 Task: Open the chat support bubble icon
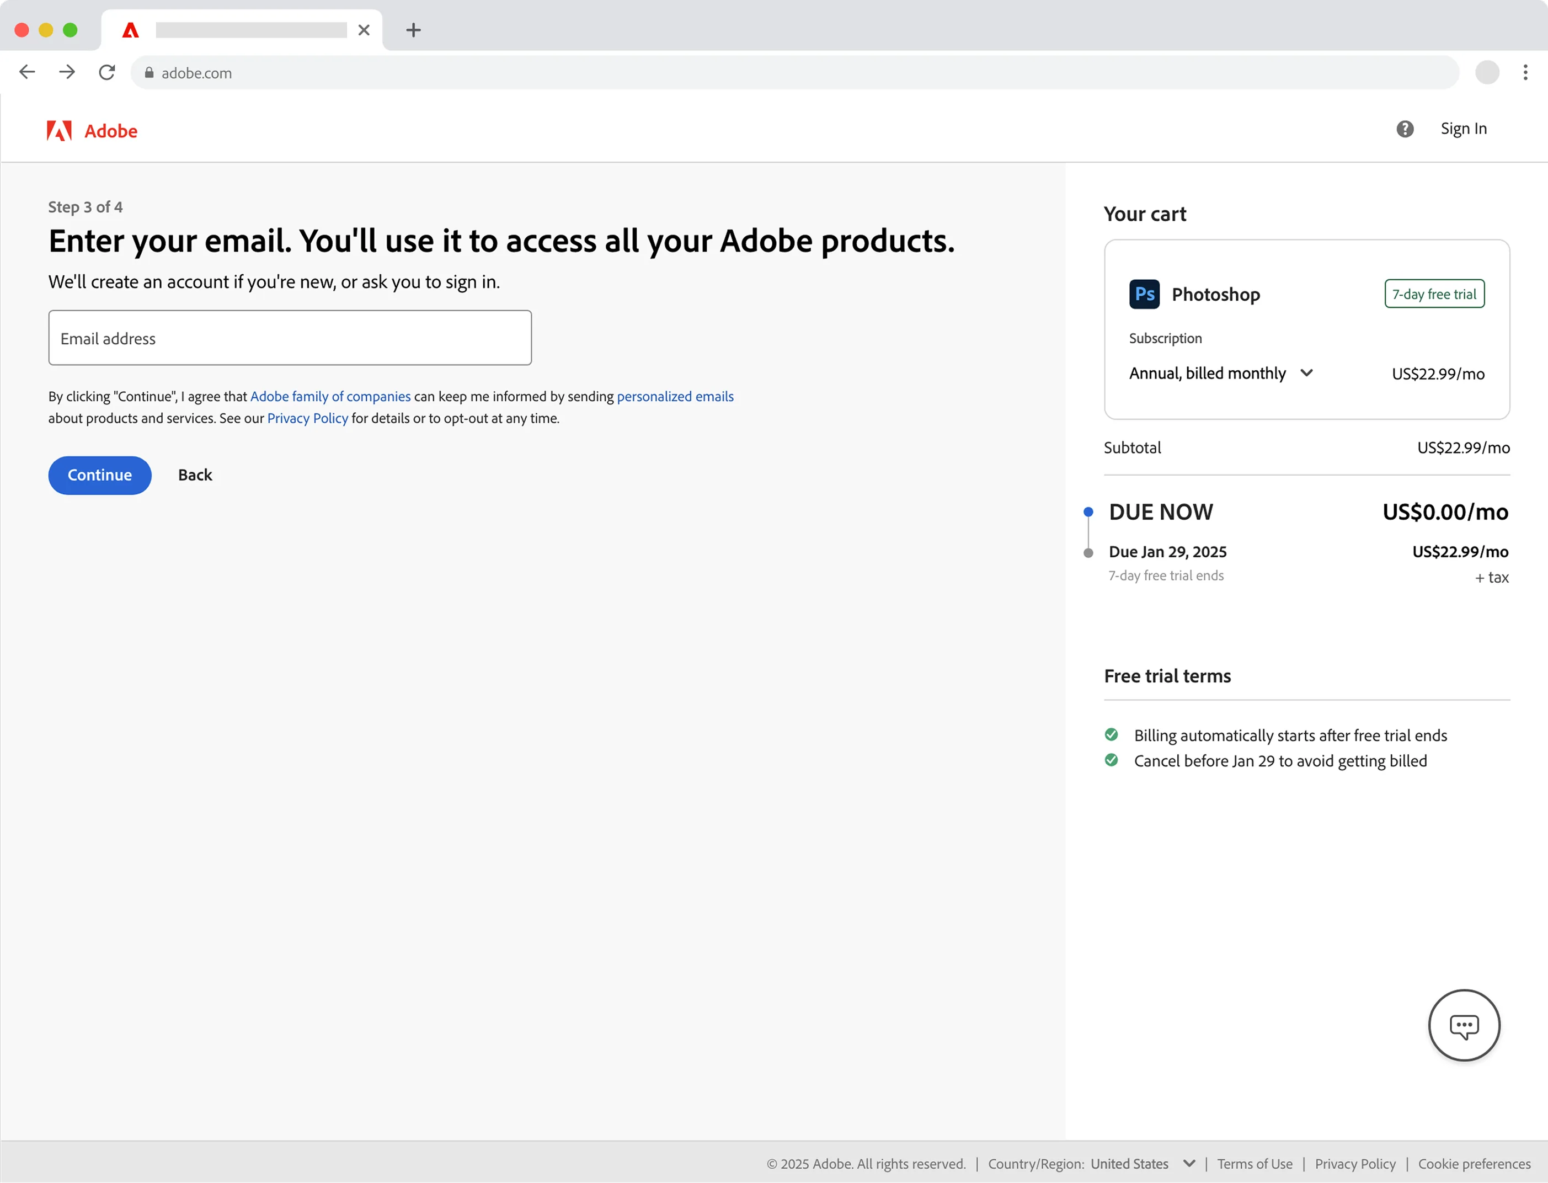(1464, 1025)
